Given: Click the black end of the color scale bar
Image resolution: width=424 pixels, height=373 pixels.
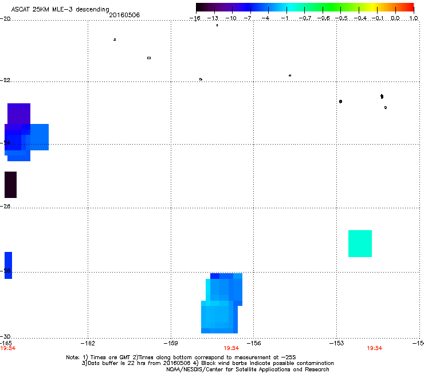Looking at the screenshot, I should pos(201,7).
